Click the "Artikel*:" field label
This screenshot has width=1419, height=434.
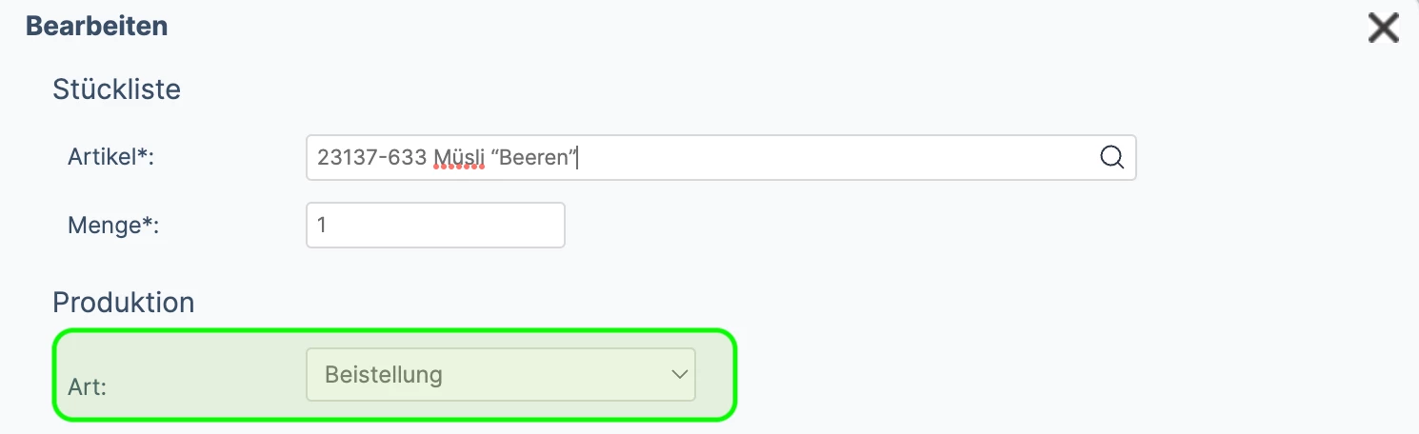(111, 157)
